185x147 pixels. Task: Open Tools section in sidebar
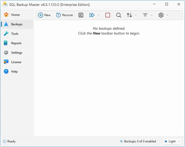17,34
